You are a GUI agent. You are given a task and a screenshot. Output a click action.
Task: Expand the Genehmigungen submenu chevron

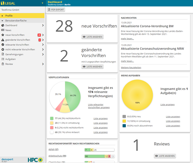click(x=43, y=54)
